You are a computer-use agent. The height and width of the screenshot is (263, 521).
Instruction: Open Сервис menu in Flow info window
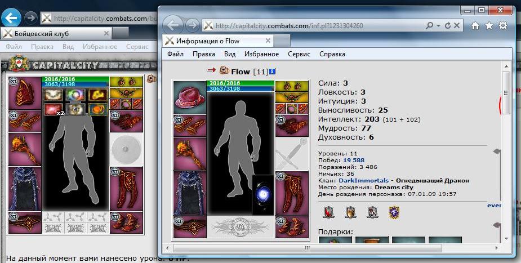pos(299,54)
